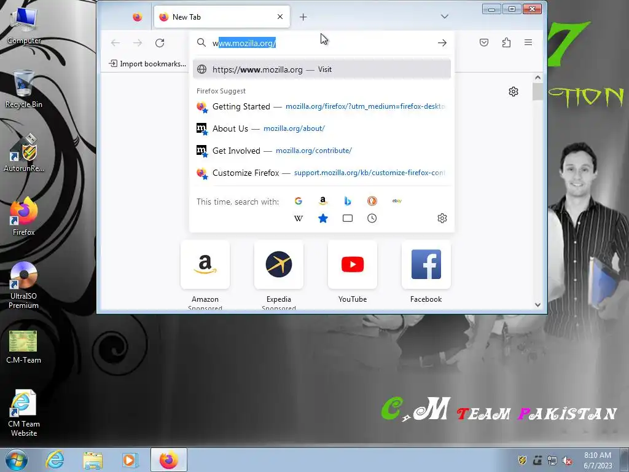Search with Amazon this time

[323, 201]
